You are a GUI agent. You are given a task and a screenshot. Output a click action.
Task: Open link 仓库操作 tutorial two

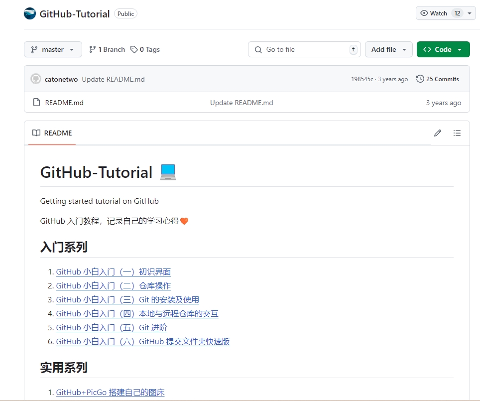click(113, 286)
